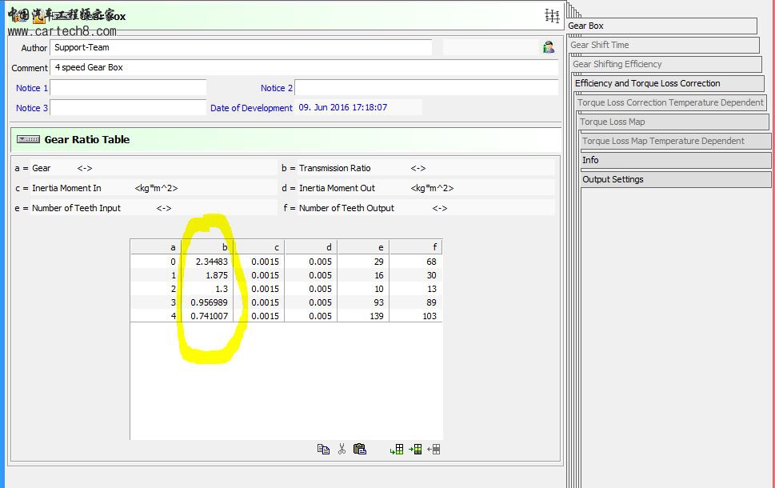
Task: Select teeth input cell 16
Action: pyautogui.click(x=363, y=275)
